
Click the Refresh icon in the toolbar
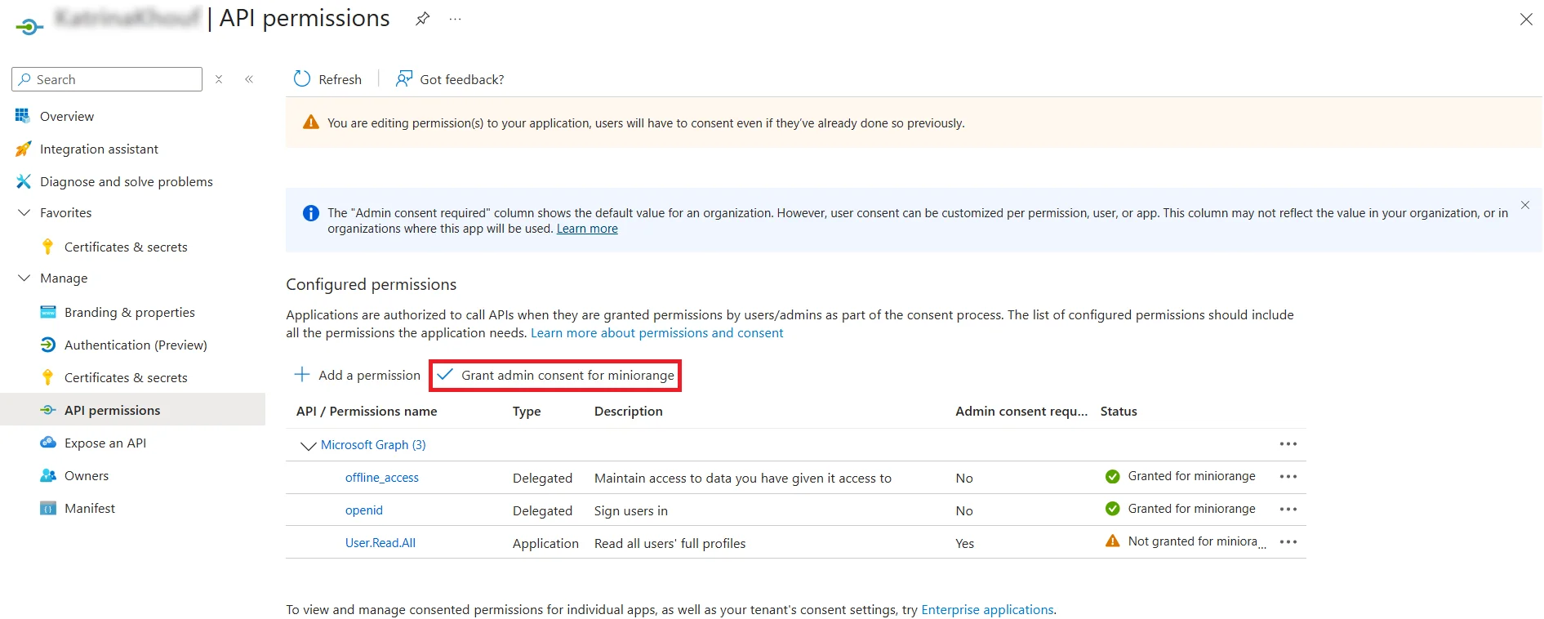point(302,78)
